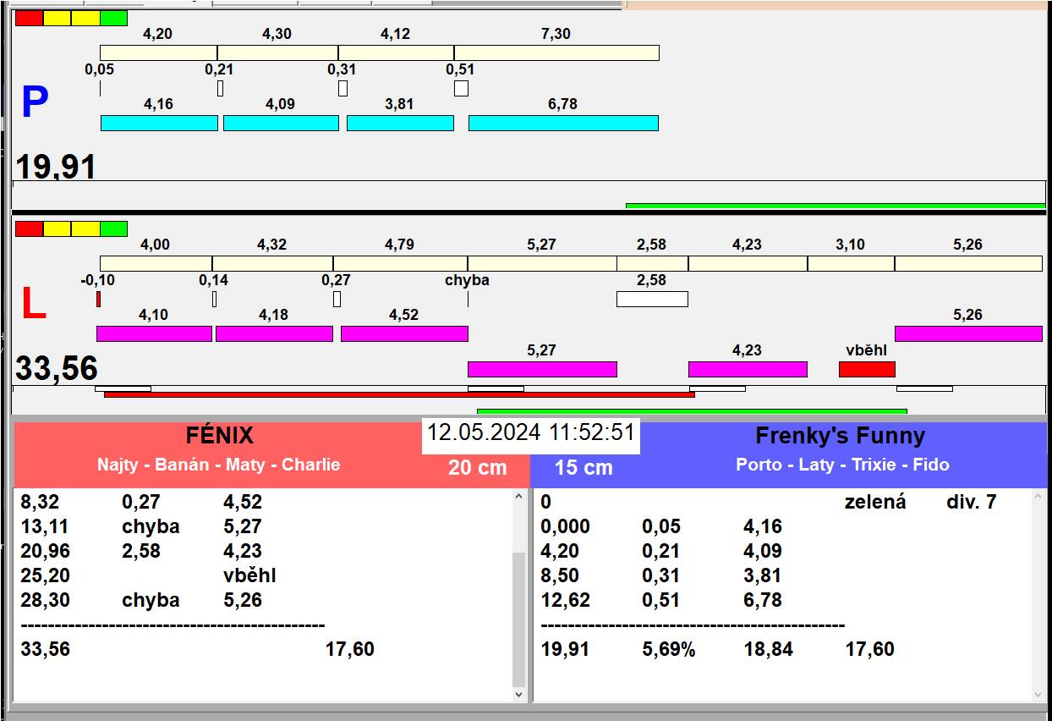
Task: Click the 5,69% value in results list
Action: [669, 649]
